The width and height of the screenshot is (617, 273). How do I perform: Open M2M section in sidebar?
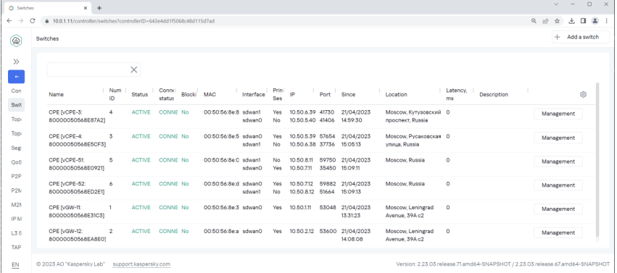point(16,205)
